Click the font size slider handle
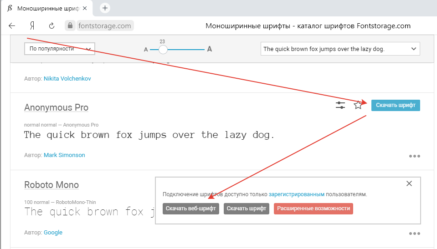The image size is (437, 249). click(163, 49)
